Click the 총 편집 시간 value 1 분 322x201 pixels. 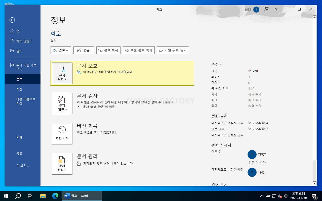pos(251,88)
